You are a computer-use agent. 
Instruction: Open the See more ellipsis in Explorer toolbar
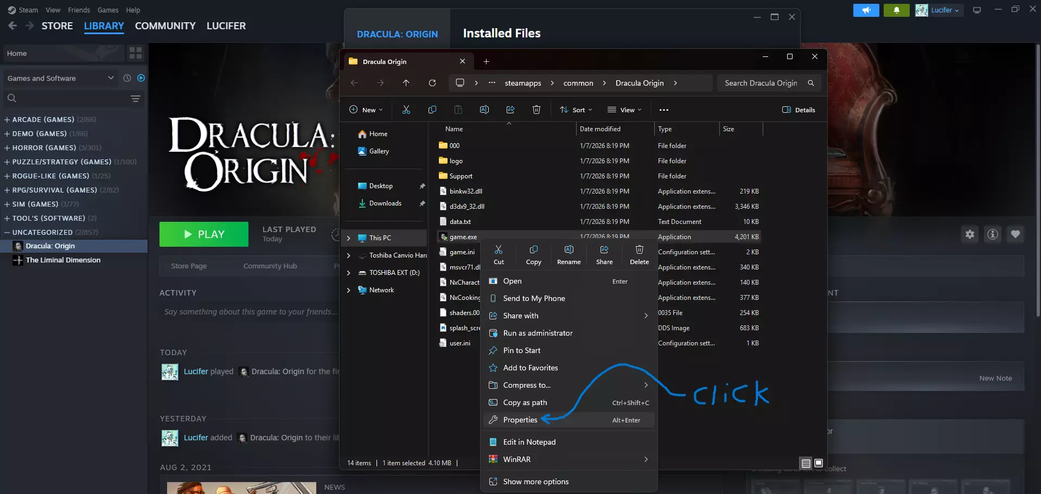(x=664, y=110)
